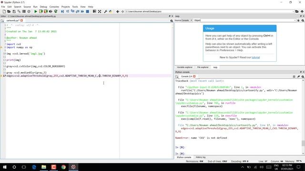Close the cartoonify.py editor tab

coord(21,20)
